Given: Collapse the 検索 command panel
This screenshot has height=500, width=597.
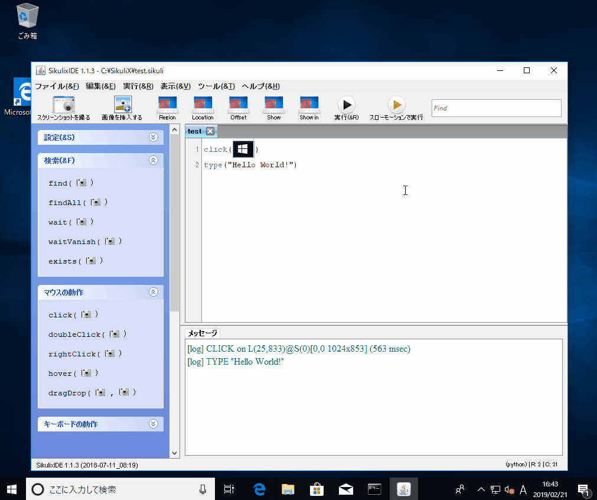Looking at the screenshot, I should coord(153,160).
